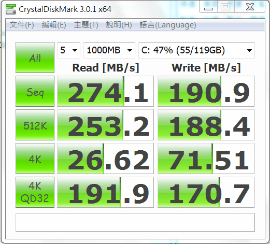Click the Read [MB/s] column header
The height and width of the screenshot is (244, 270).
click(x=106, y=68)
